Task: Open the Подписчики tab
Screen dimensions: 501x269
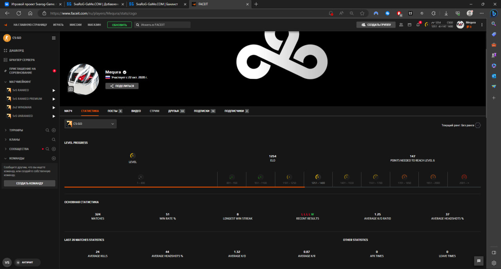Action: coord(237,111)
